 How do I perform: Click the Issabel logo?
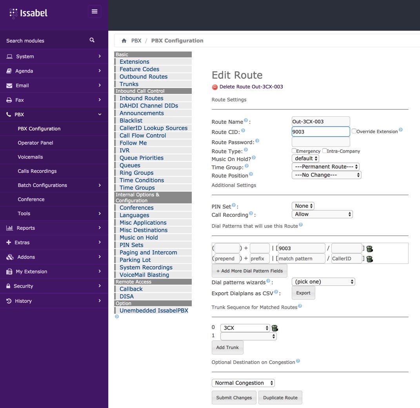coord(28,13)
